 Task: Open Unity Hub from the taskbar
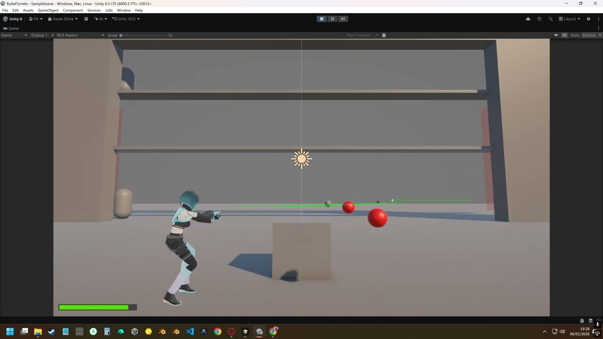click(x=135, y=331)
